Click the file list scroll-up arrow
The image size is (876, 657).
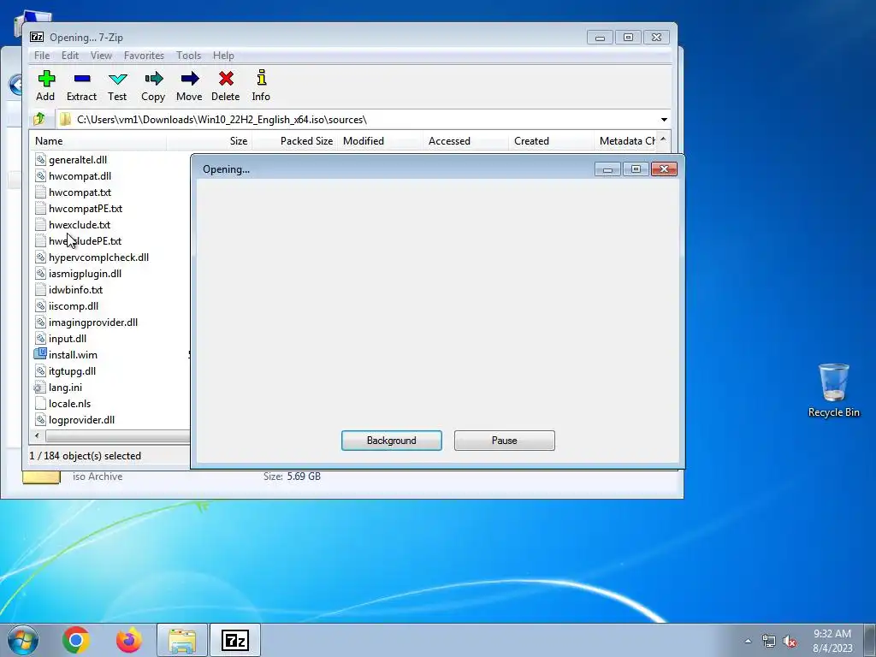pyautogui.click(x=663, y=139)
